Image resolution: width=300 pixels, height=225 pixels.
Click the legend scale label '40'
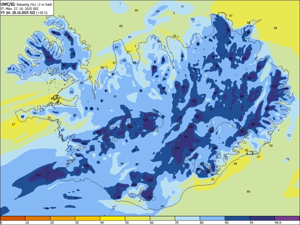(x=102, y=223)
